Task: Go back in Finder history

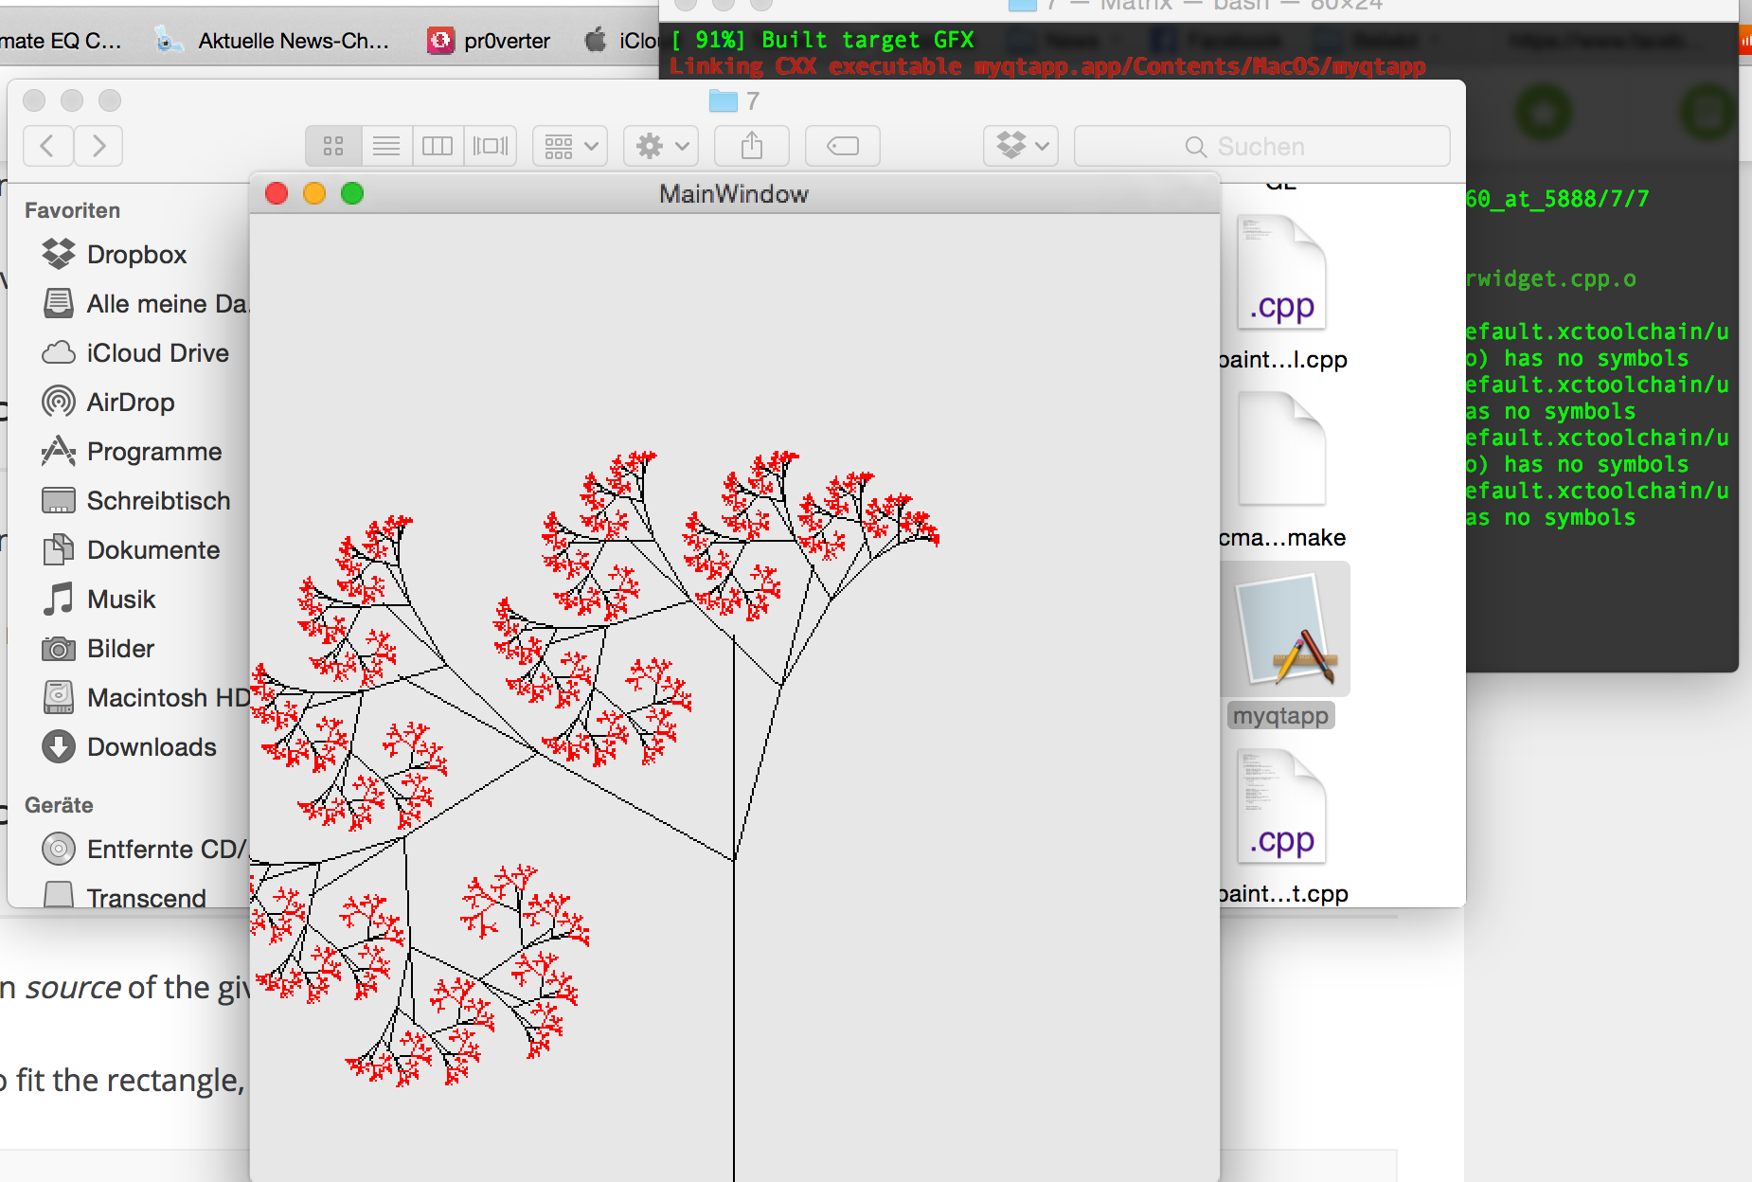Action: tap(47, 146)
